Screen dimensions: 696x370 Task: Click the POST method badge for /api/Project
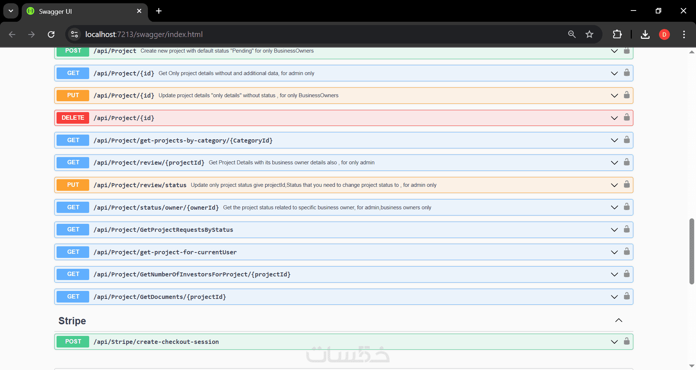[73, 51]
